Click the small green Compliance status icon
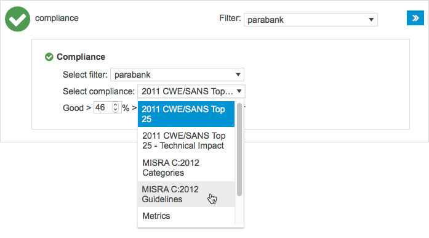The width and height of the screenshot is (429, 238). [x=49, y=57]
